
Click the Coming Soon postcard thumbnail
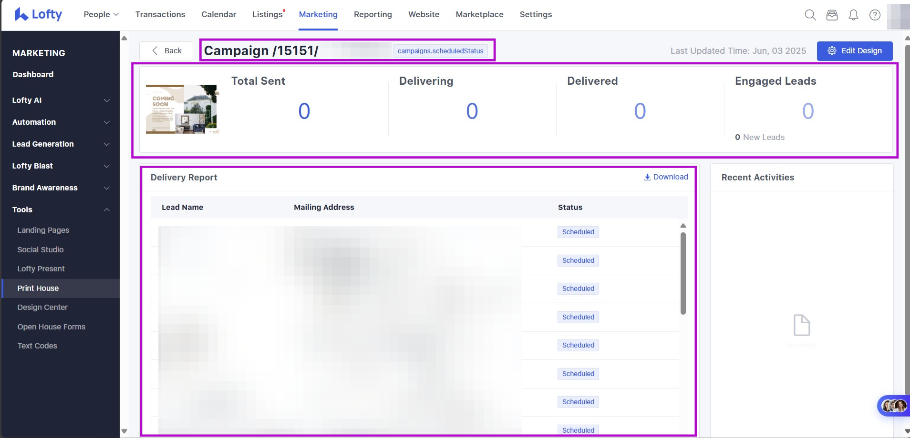(182, 109)
